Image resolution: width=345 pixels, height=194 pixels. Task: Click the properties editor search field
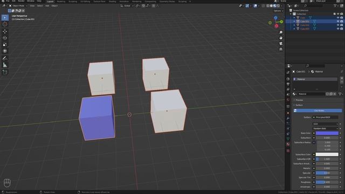315,66
